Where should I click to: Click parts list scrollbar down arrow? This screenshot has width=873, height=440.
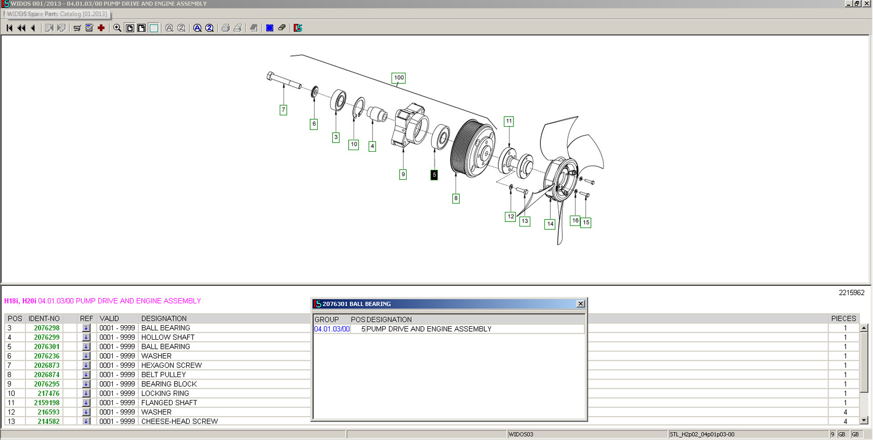pyautogui.click(x=864, y=421)
